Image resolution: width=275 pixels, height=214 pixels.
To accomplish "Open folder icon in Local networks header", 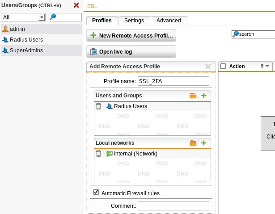I will [x=193, y=143].
